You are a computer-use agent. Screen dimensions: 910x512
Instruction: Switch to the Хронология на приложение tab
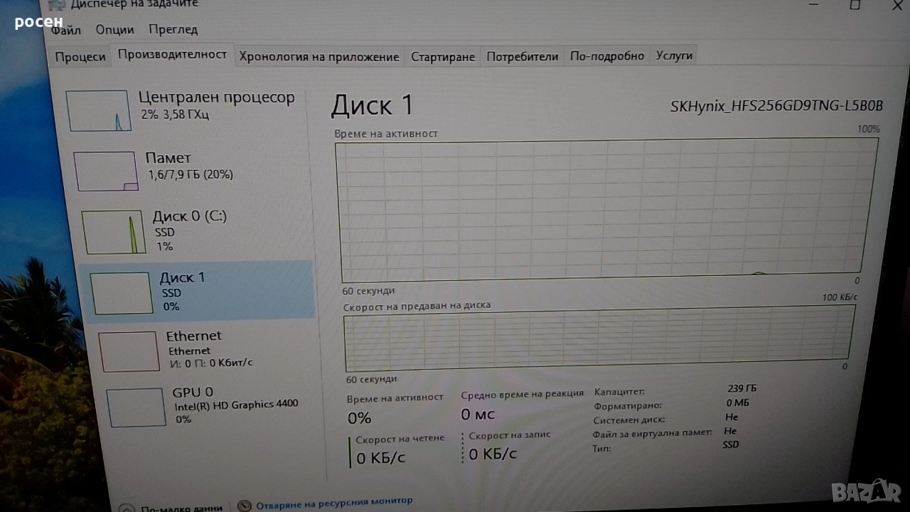pos(318,57)
